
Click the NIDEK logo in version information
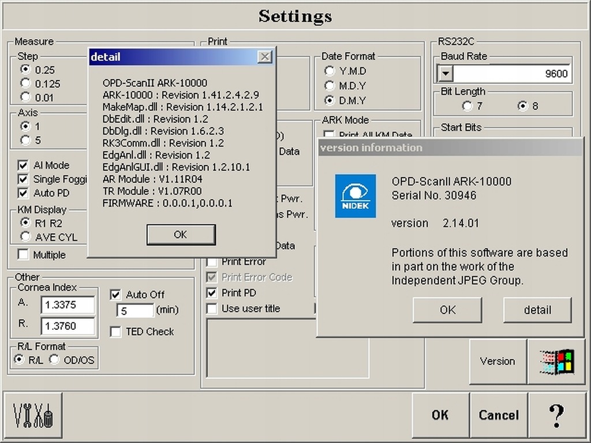(x=356, y=196)
